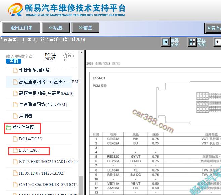
Task: Click the 线色 column header
Action: [136, 134]
